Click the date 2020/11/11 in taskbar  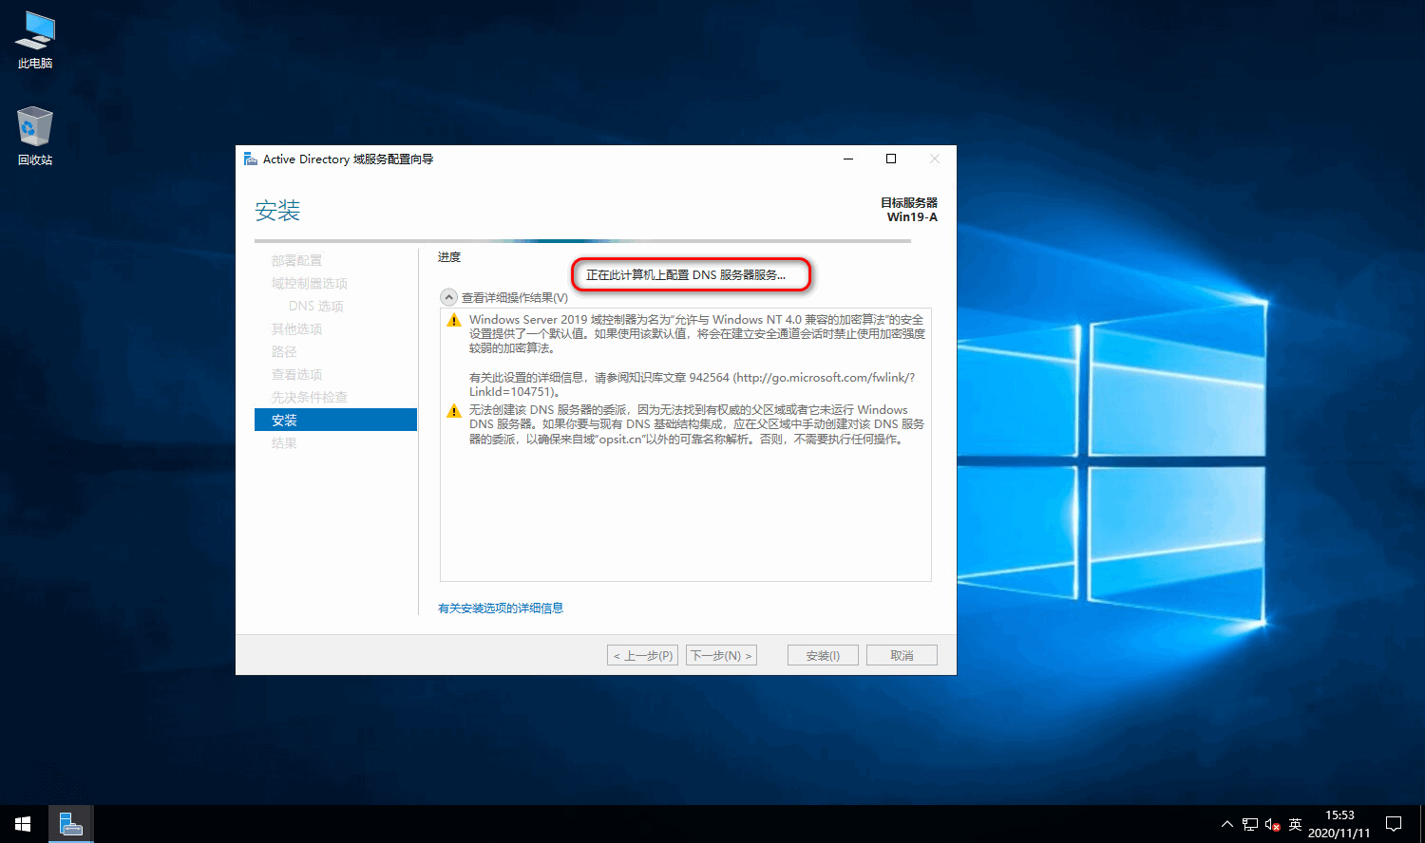click(x=1339, y=833)
